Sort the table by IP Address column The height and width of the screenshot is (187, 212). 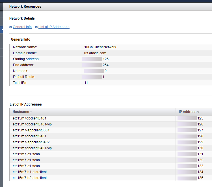[x=189, y=112]
